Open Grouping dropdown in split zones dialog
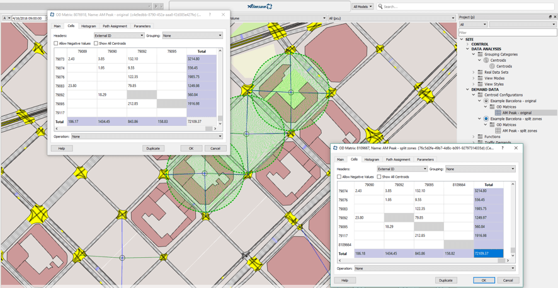This screenshot has height=288, width=558. [481, 169]
